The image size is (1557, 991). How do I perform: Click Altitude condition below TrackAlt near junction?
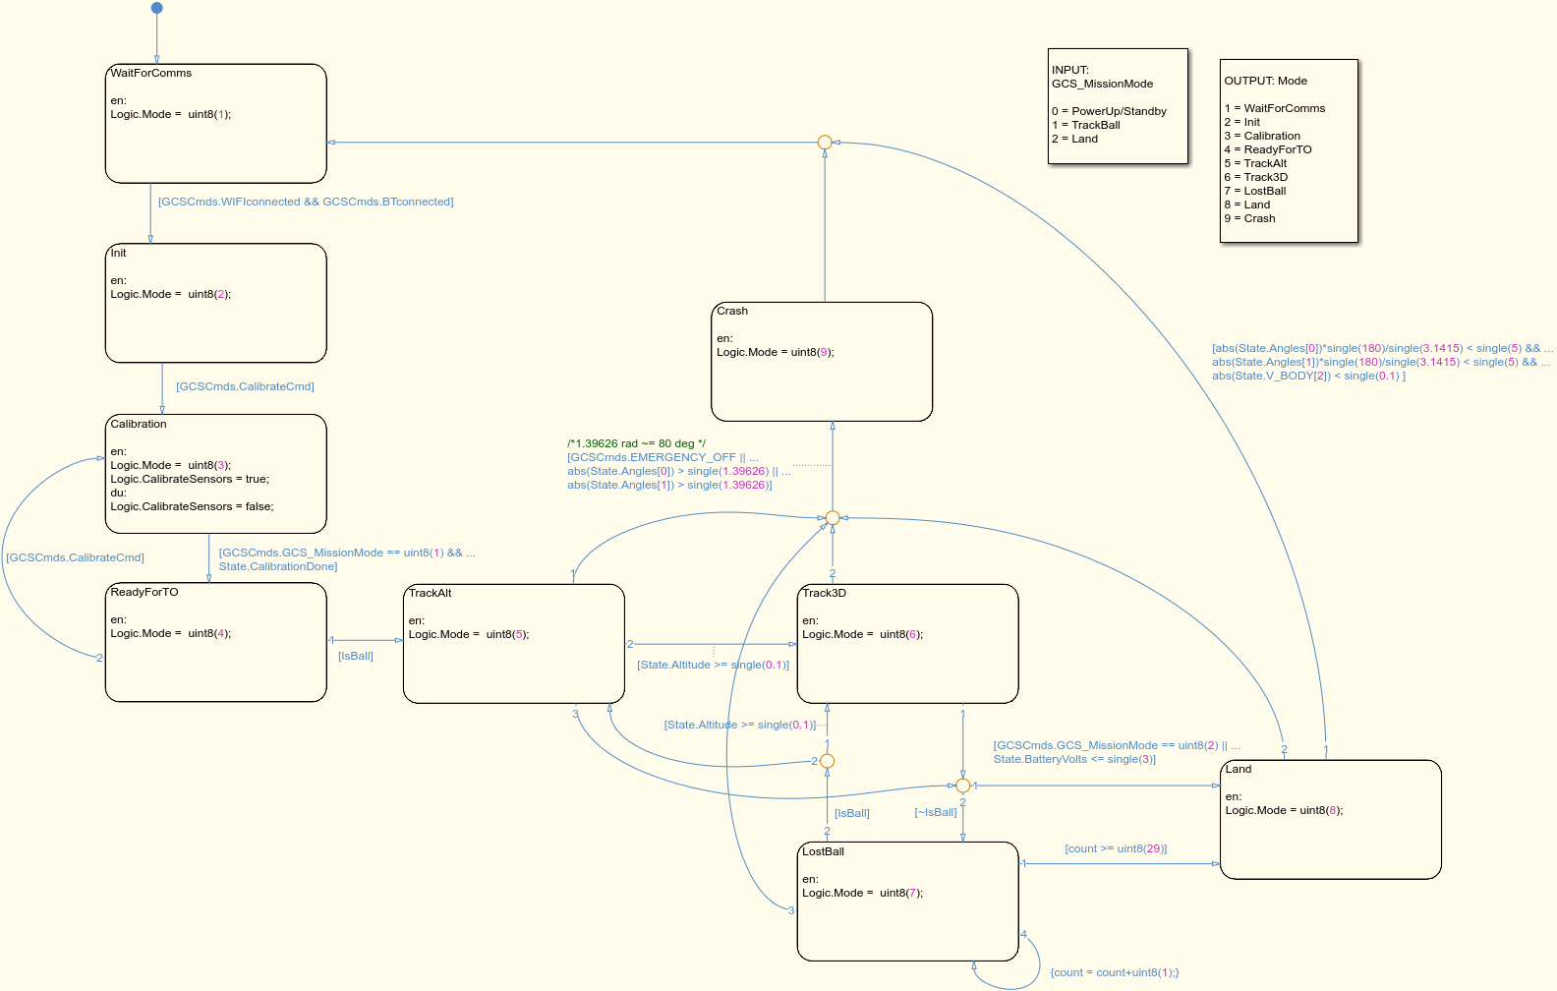coord(740,725)
